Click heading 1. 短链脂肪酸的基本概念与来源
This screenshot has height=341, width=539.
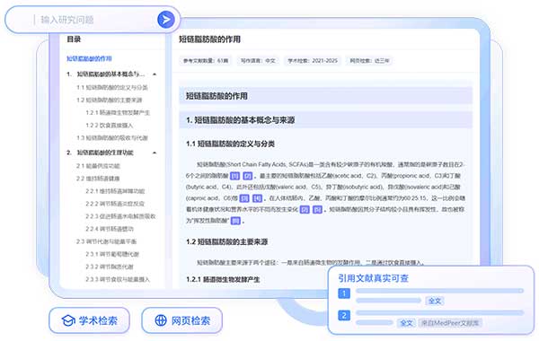point(325,120)
